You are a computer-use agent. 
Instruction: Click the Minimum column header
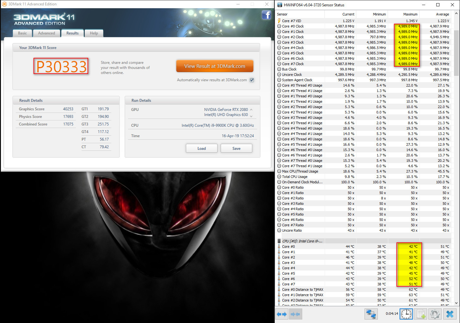click(x=372, y=14)
